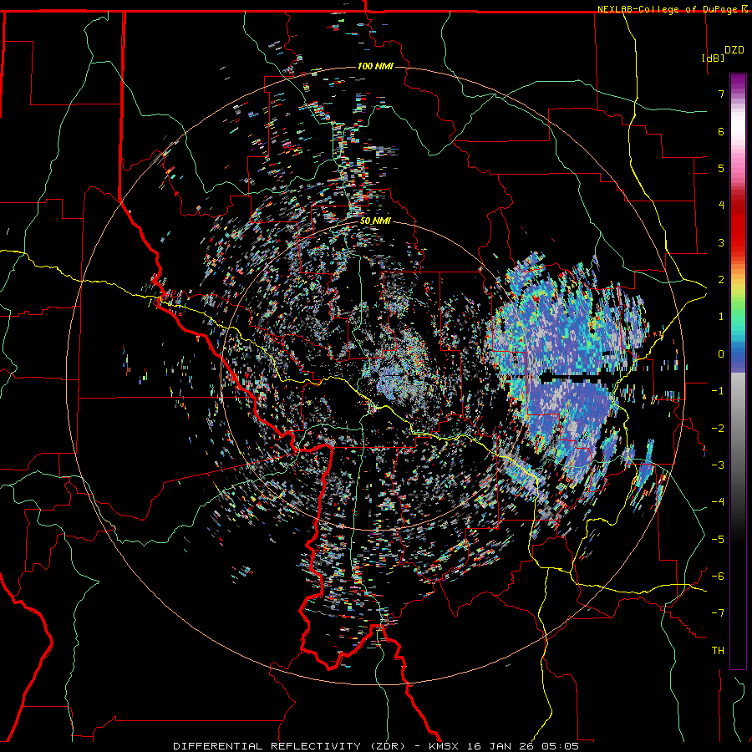Click the -4 value on color scale

(x=718, y=502)
